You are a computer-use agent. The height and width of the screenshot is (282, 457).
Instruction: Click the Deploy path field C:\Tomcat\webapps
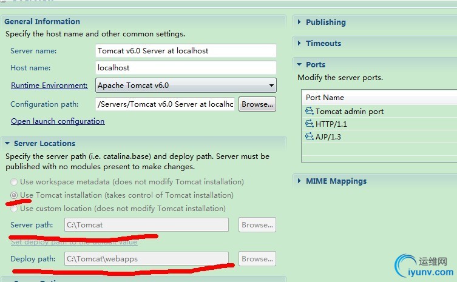tap(146, 259)
